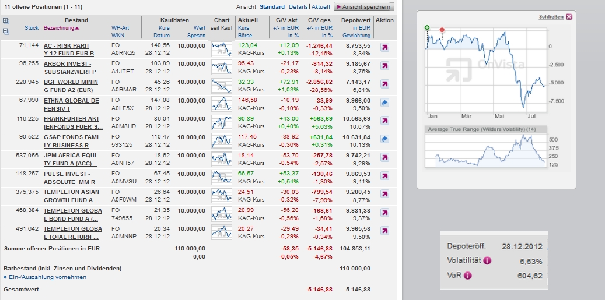Click Ein-/Auszahlung vornehmen link
The width and height of the screenshot is (605, 300).
pos(48,277)
